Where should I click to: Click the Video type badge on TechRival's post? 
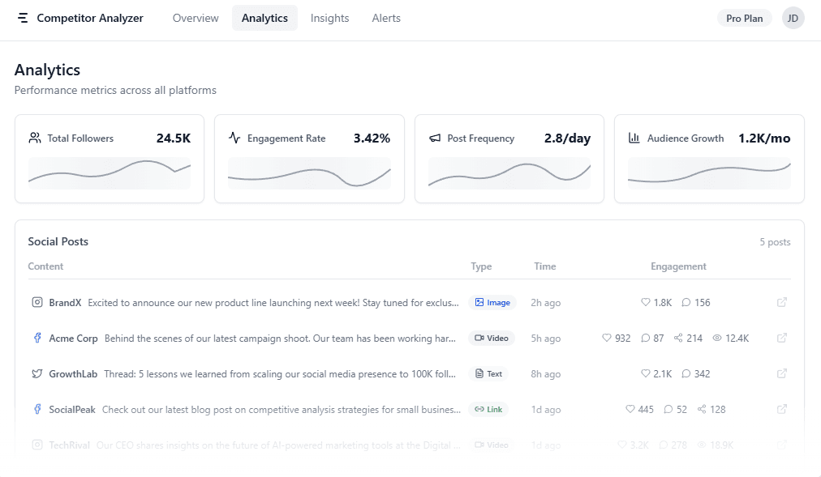(491, 445)
